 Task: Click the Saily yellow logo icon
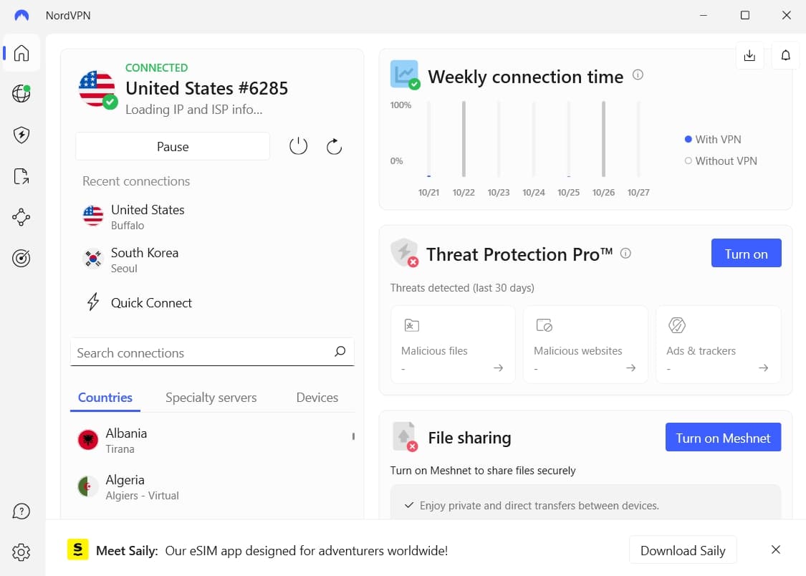[77, 549]
